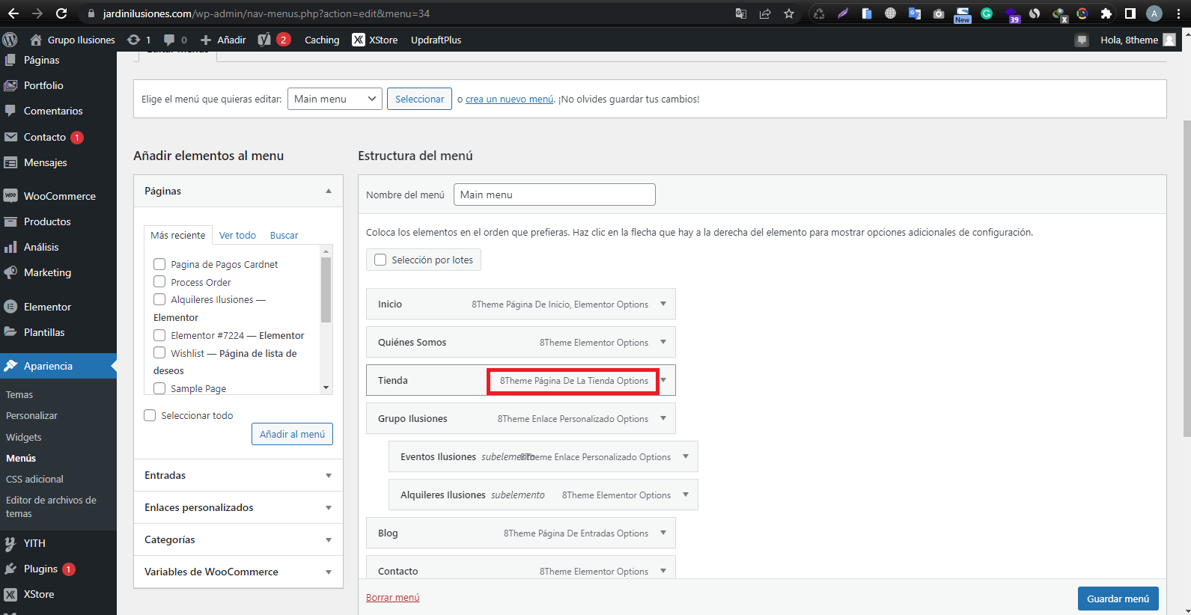Viewport: 1191px width, 615px height.
Task: Expand Quiénes Somos menu item arrow
Action: pos(663,342)
